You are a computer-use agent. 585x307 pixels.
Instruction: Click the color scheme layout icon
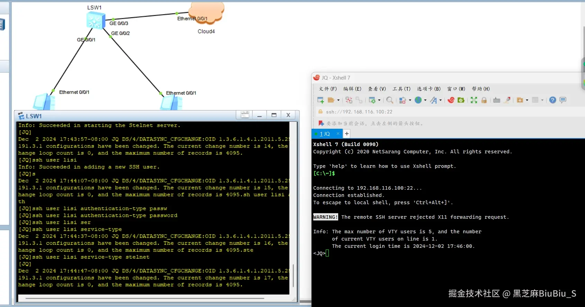tap(402, 100)
